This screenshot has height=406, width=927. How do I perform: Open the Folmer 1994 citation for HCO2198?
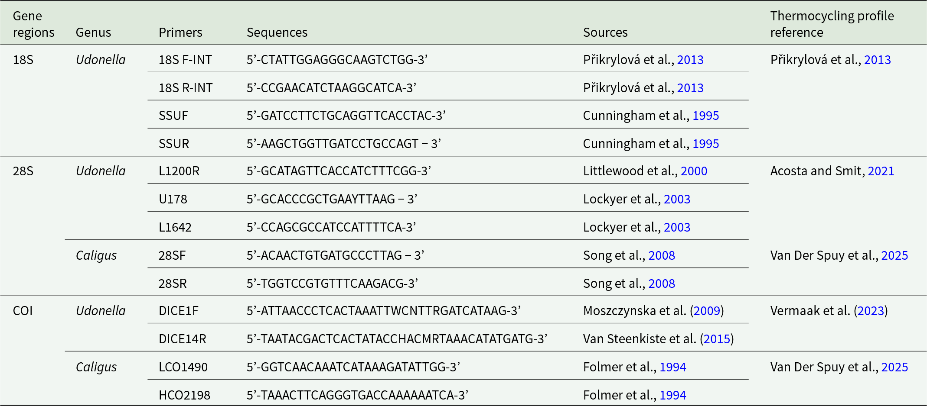click(673, 395)
